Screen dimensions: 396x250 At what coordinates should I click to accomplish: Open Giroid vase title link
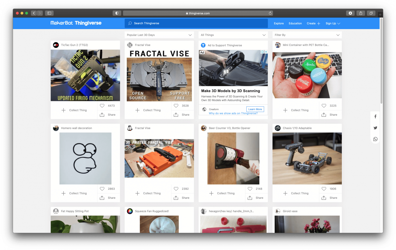(x=290, y=211)
